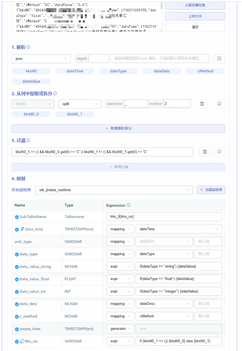Click the seperator input field
The image size is (242, 351).
pyautogui.click(x=136, y=104)
